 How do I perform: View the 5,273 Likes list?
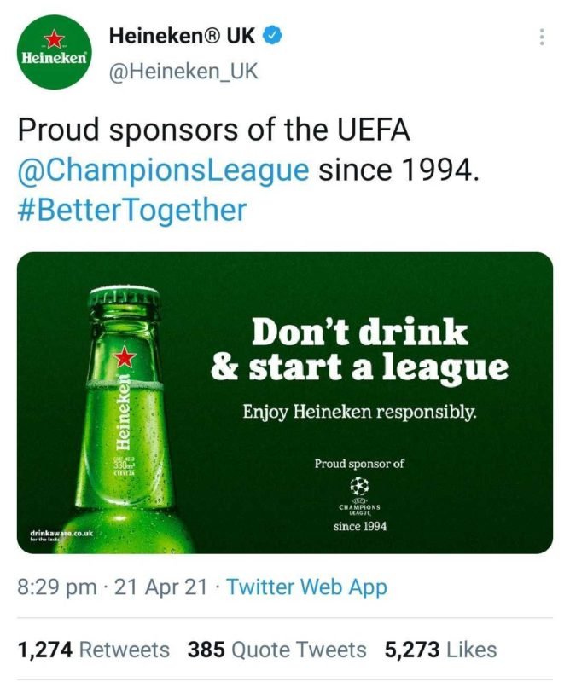440,650
